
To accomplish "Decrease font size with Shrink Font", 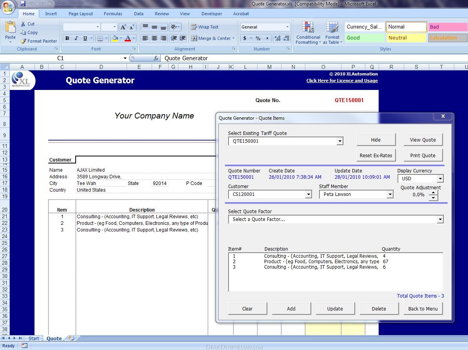I will point(132,27).
